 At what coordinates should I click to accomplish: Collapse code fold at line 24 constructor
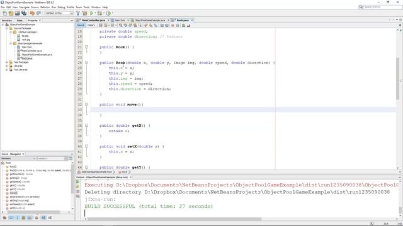(87, 63)
